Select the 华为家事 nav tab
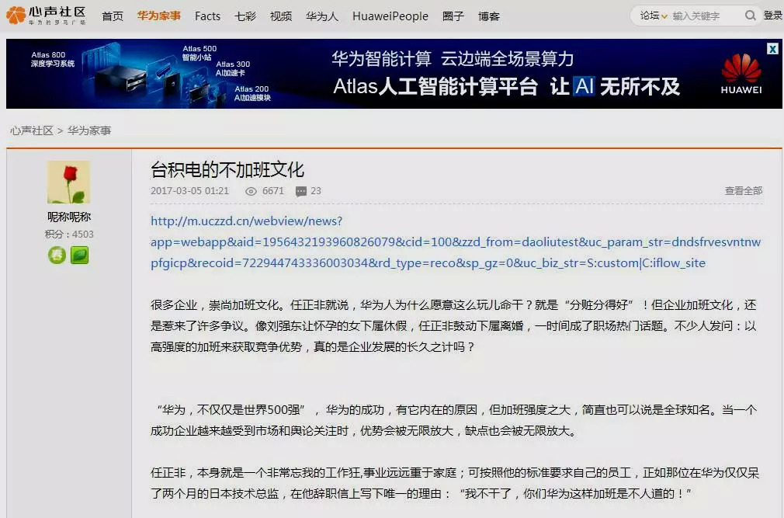This screenshot has width=784, height=518. coord(159,16)
